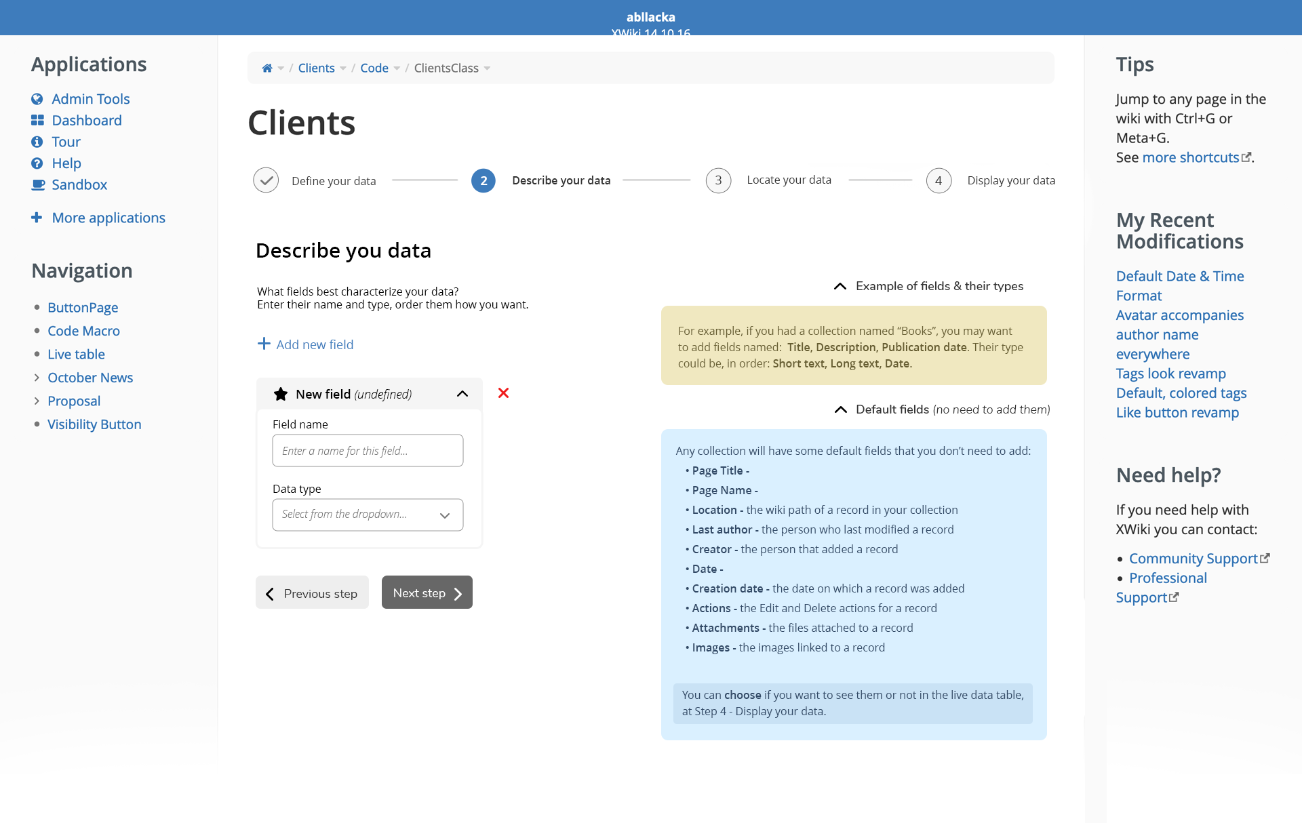Click the star icon on New field
The image size is (1302, 823).
pyautogui.click(x=280, y=394)
